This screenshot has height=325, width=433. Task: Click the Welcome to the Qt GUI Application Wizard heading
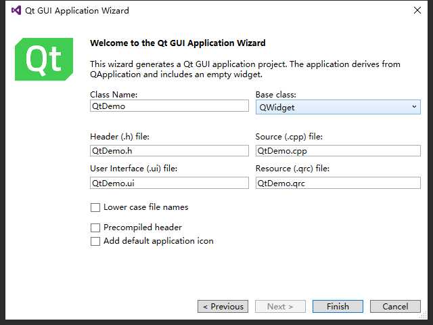pyautogui.click(x=178, y=43)
